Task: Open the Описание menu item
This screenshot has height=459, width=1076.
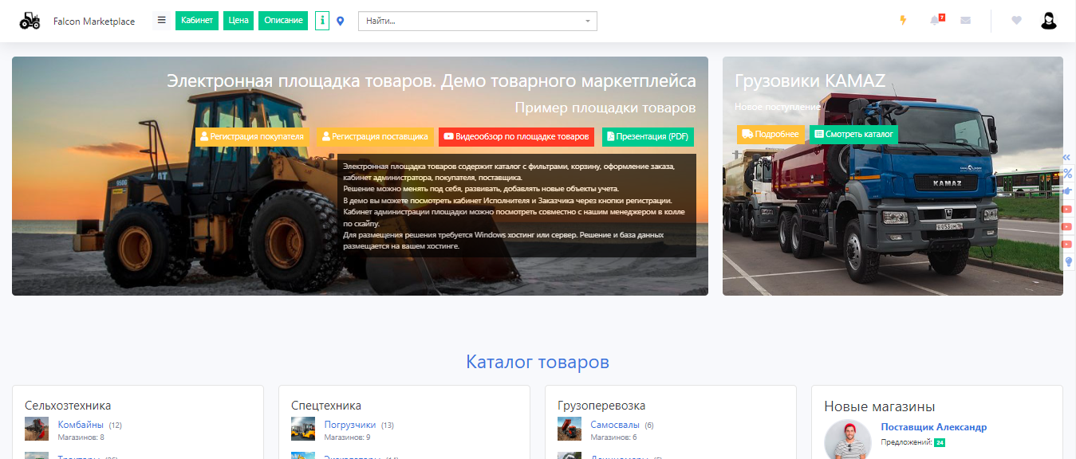Action: click(283, 21)
